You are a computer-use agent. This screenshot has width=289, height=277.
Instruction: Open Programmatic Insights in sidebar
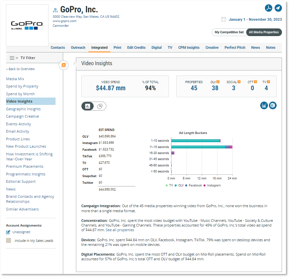pos(26,174)
